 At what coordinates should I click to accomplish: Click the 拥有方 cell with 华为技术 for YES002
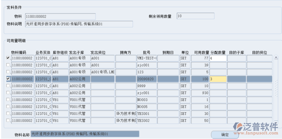126,121
